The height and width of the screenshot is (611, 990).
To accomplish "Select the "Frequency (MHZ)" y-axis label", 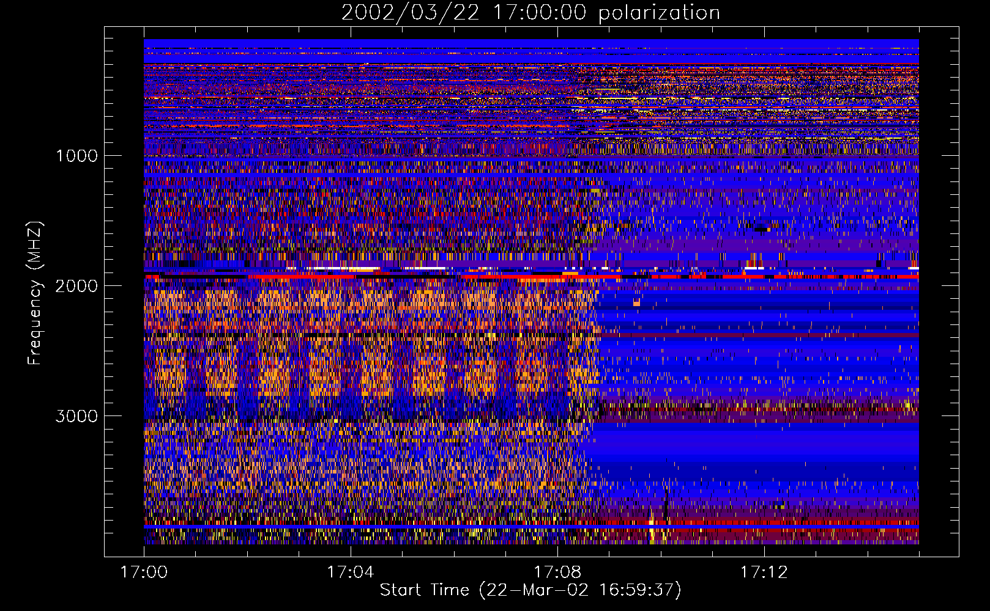I will 35,293.
